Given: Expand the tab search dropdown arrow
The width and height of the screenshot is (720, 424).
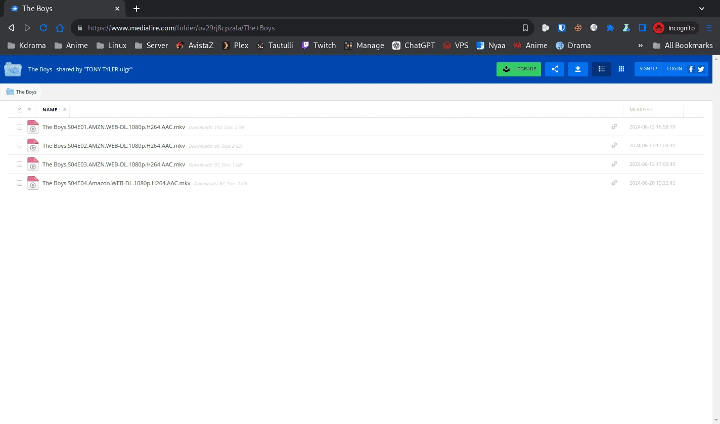Looking at the screenshot, I should (x=701, y=9).
